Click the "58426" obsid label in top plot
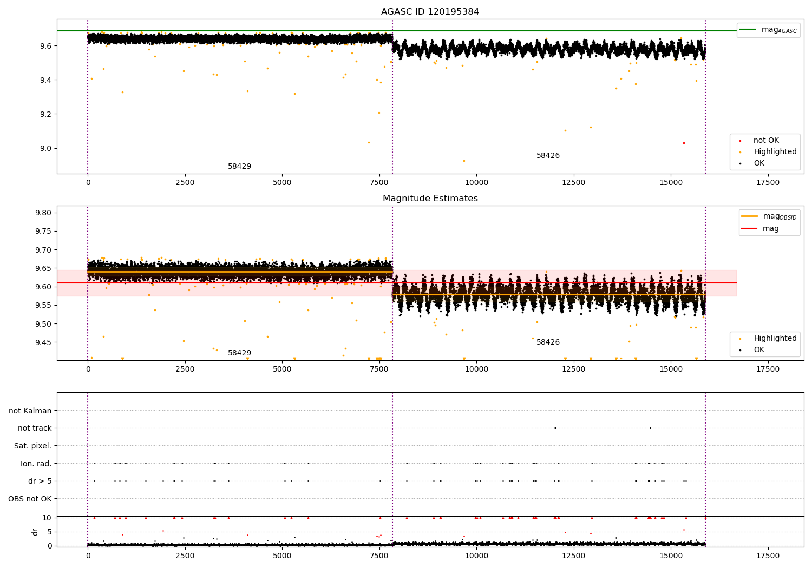This screenshot has height=568, width=812. (548, 156)
